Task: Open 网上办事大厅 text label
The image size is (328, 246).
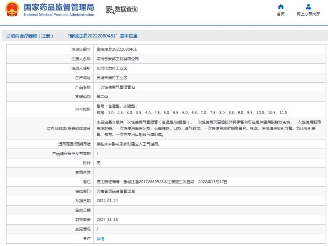Action: (x=308, y=14)
